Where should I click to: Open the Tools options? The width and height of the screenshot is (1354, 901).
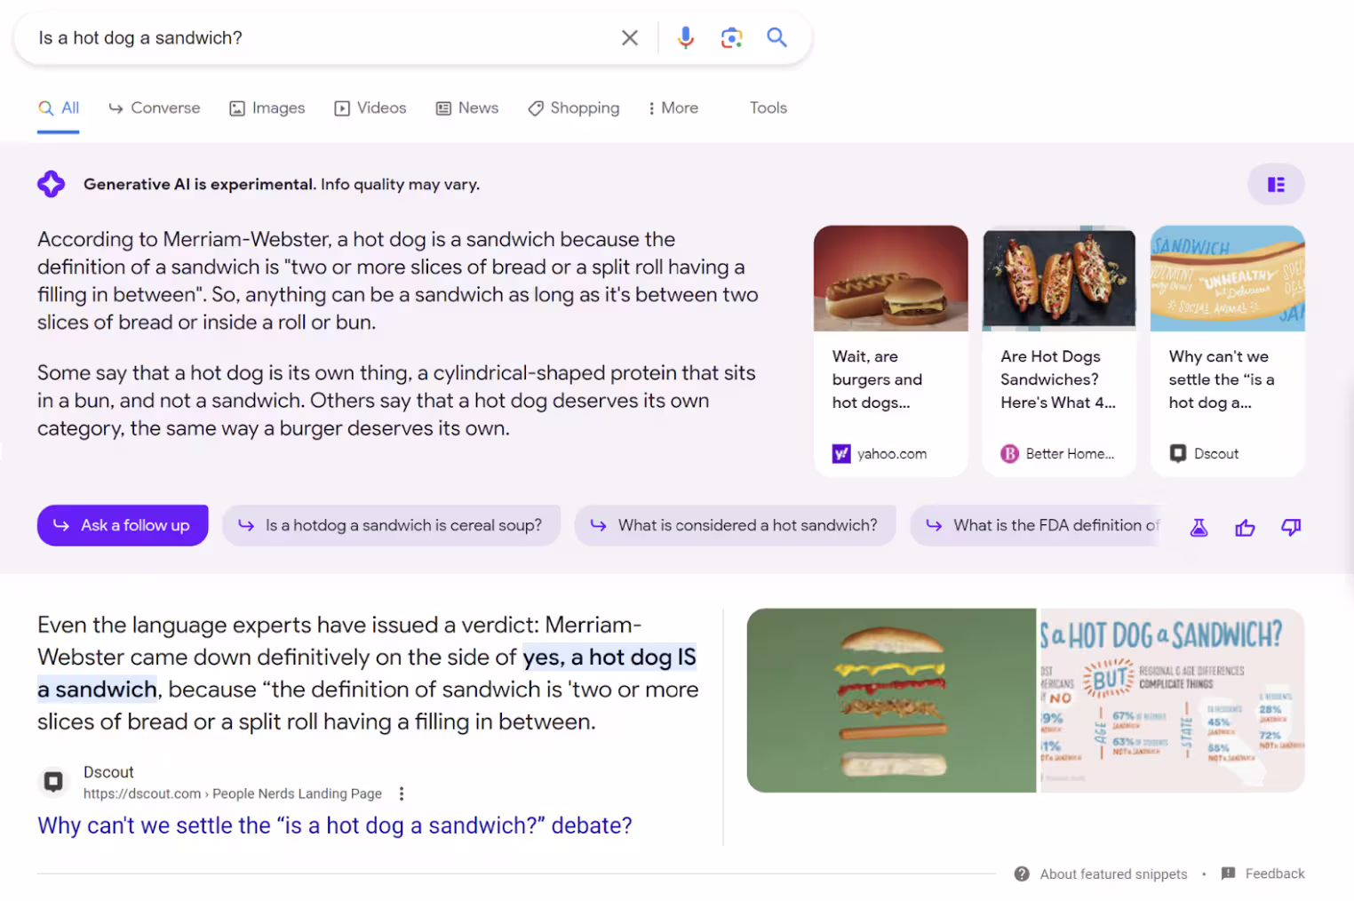(768, 108)
